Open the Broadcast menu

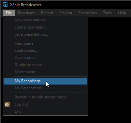click(26, 13)
